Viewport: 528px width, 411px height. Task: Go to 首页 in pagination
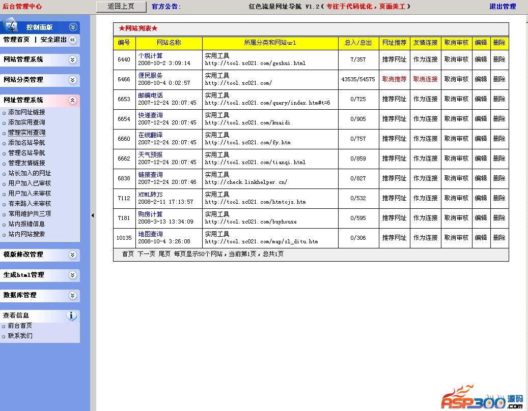pos(128,254)
